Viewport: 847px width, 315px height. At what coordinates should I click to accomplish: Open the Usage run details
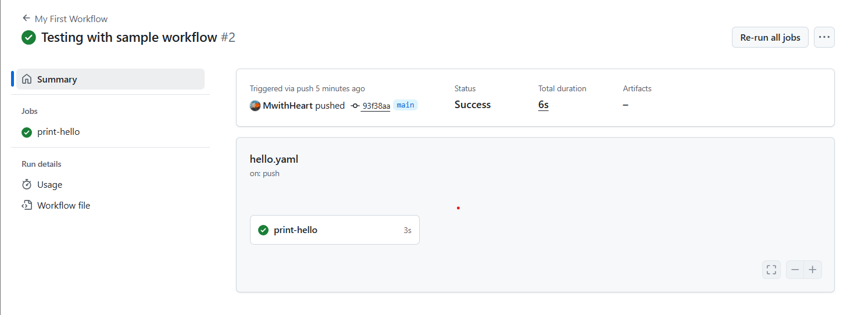pyautogui.click(x=49, y=185)
